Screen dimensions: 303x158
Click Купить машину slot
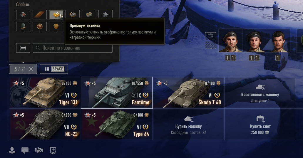point(188,125)
